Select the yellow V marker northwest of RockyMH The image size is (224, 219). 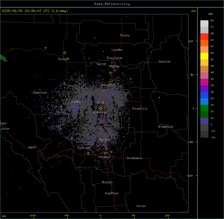[x=45, y=48]
